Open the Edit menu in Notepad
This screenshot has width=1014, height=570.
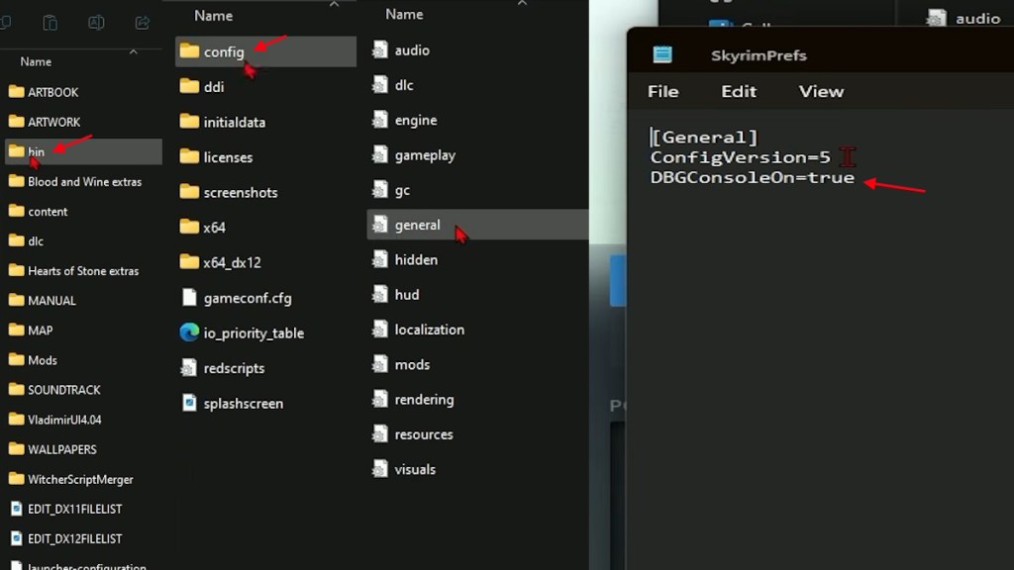pos(739,91)
